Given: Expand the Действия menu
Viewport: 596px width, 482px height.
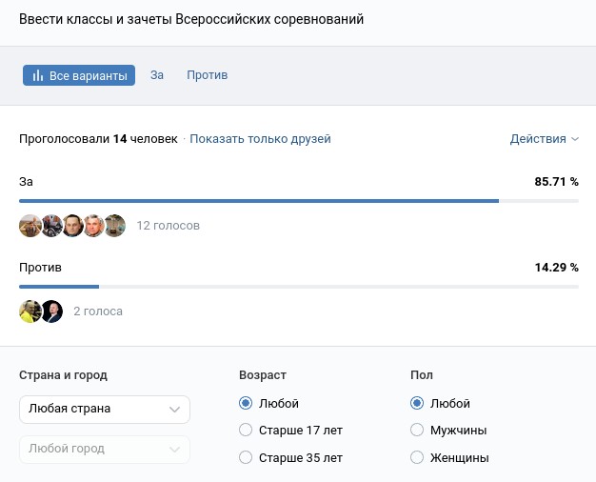Looking at the screenshot, I should click(544, 139).
